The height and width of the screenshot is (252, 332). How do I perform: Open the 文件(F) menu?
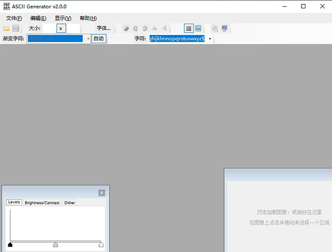[14, 18]
